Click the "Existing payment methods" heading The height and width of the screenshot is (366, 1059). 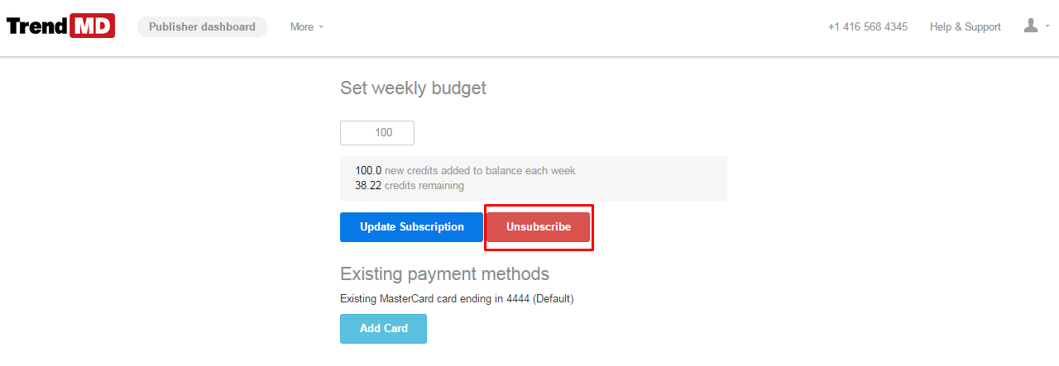click(x=444, y=273)
